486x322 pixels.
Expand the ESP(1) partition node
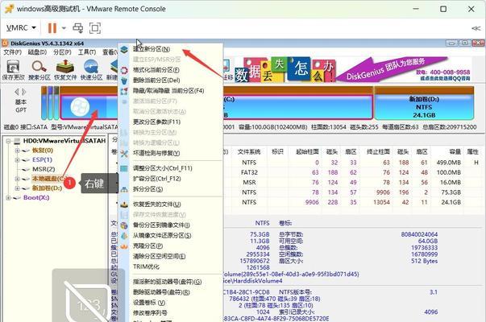coord(18,160)
